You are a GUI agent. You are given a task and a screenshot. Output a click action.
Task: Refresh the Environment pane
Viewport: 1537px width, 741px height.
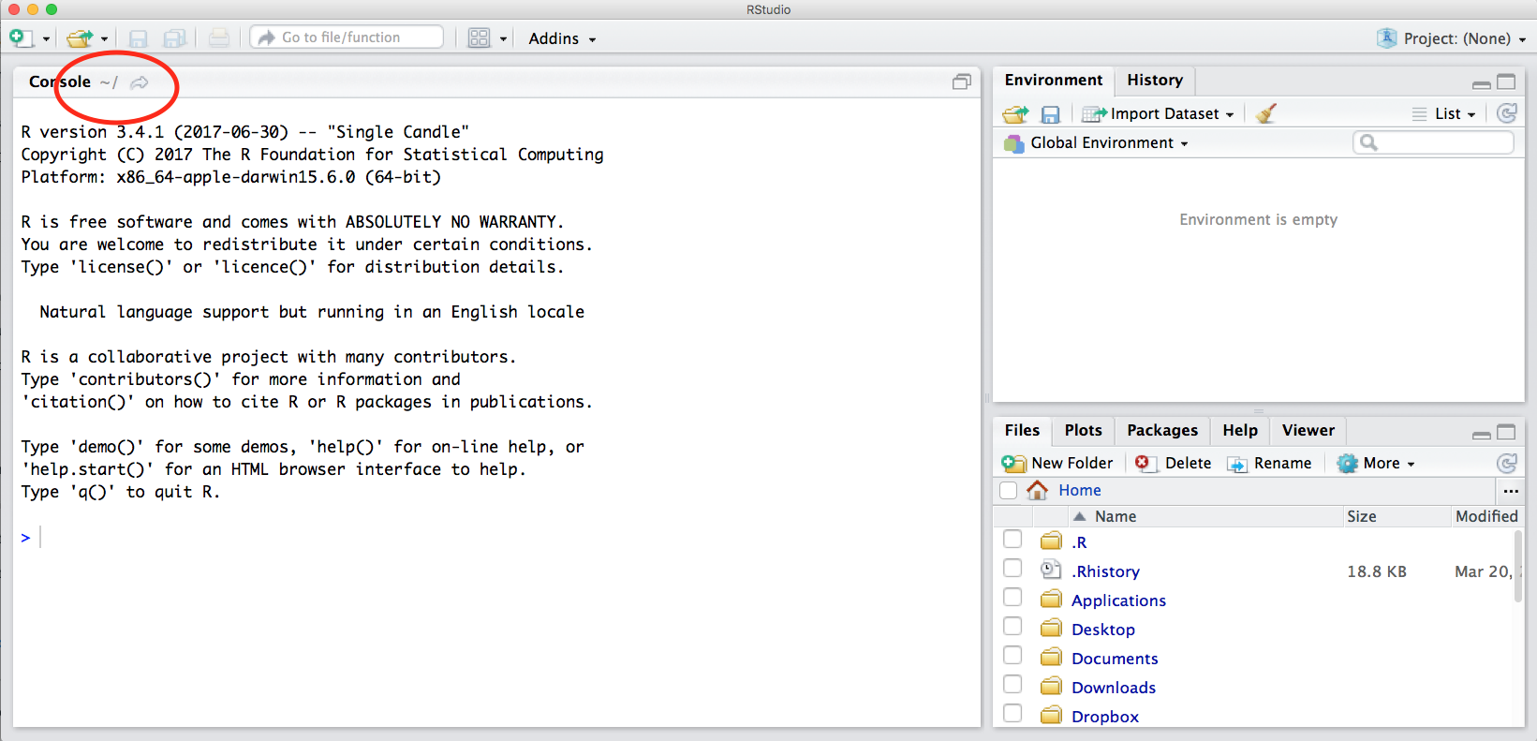pyautogui.click(x=1507, y=113)
